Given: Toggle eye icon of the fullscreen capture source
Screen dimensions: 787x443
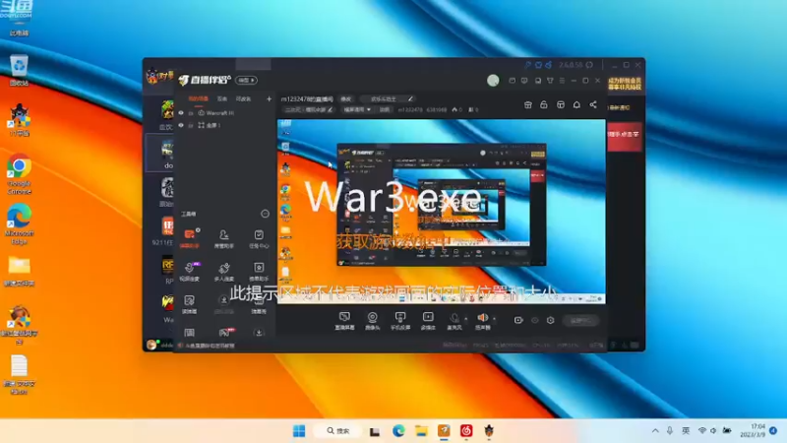Looking at the screenshot, I should point(181,125).
